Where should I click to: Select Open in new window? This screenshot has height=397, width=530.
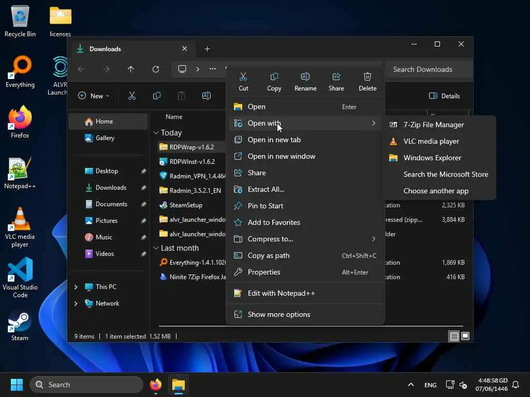305,156
